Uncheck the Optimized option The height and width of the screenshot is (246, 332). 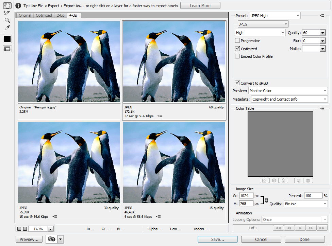pos(237,48)
